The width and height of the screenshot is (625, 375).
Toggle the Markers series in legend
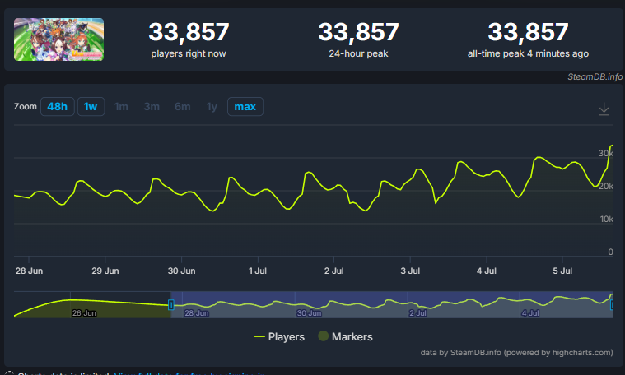pyautogui.click(x=346, y=337)
